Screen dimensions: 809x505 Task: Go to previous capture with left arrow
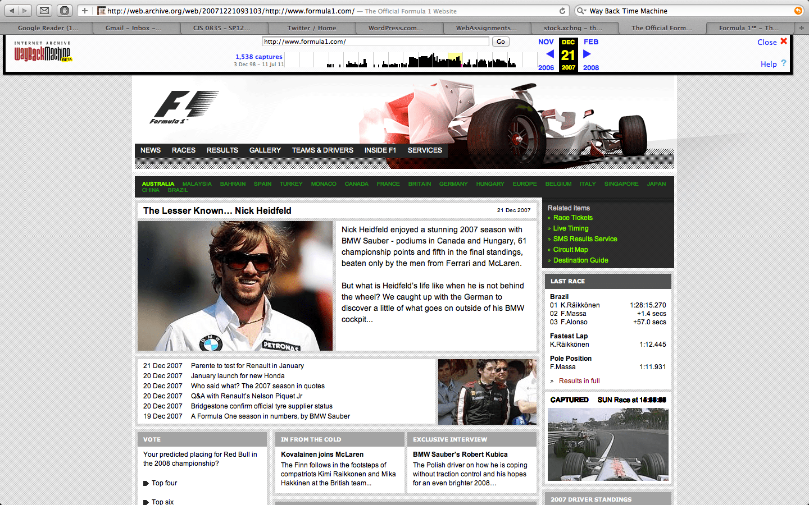point(550,54)
